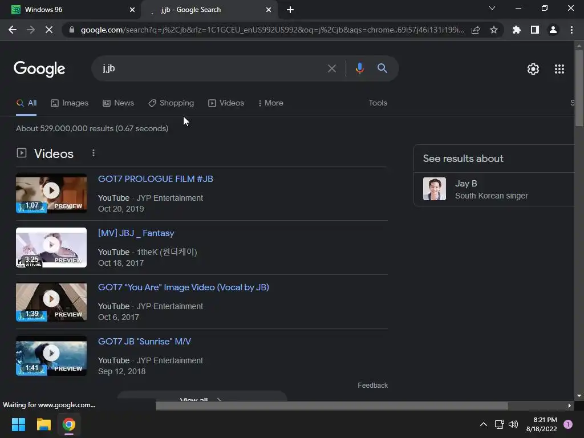
Task: Click the Videos section heading icon
Action: pos(22,153)
